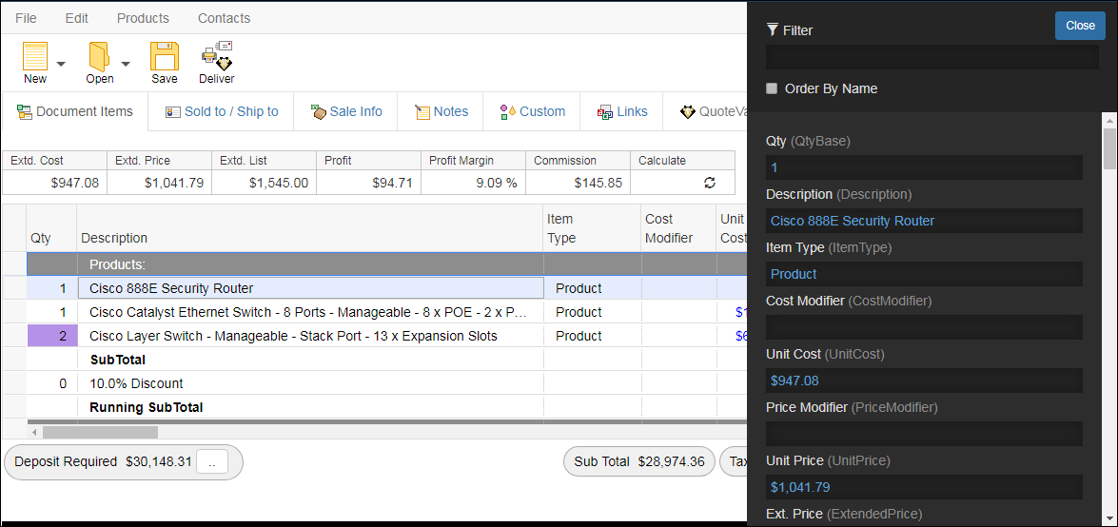Click the Deposit Required $30,148.31 pill
Screen dimensions: 1118x527
[124, 462]
